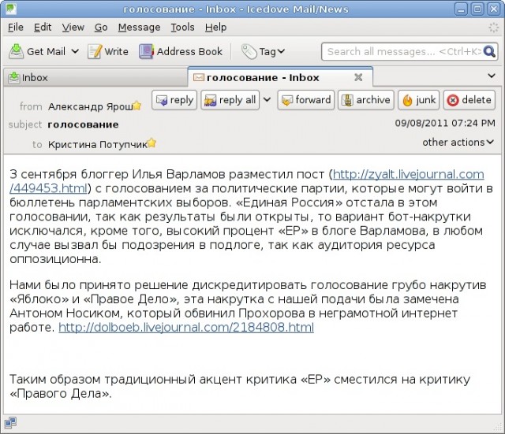Click the online status icon in status bar

coord(10,423)
